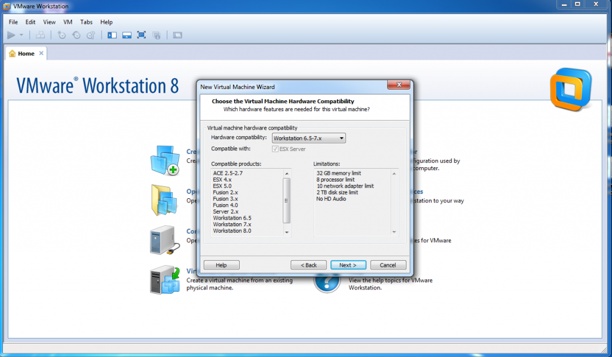Select "Server 2.x" in Compatible products
This screenshot has height=357, width=612.
225,211
